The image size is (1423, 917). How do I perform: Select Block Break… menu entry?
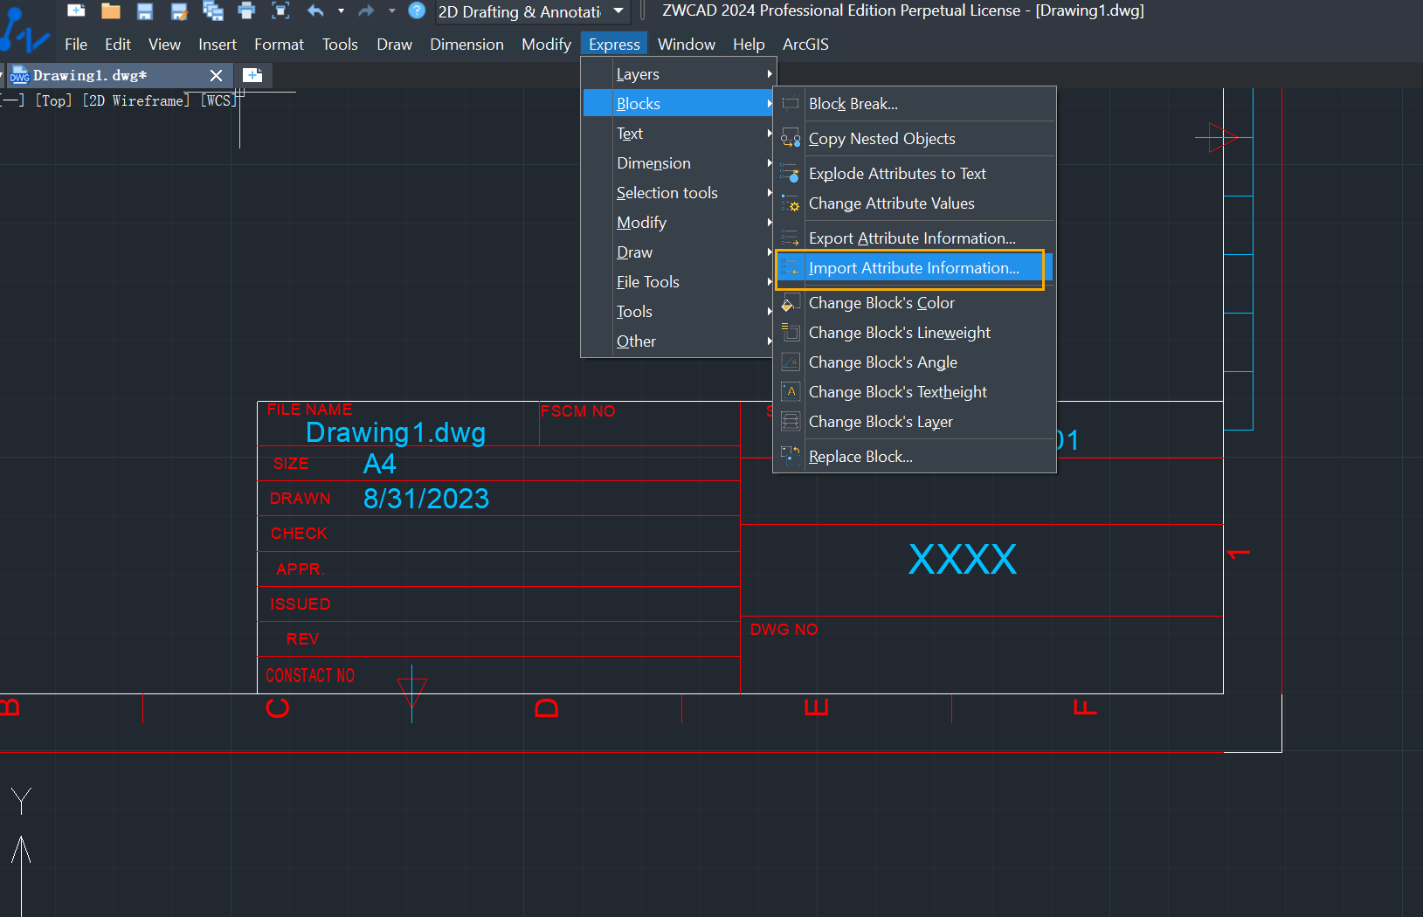[915, 104]
